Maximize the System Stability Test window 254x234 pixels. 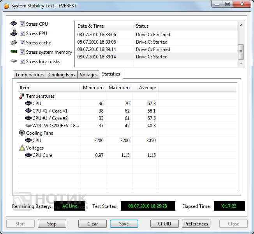point(228,4)
